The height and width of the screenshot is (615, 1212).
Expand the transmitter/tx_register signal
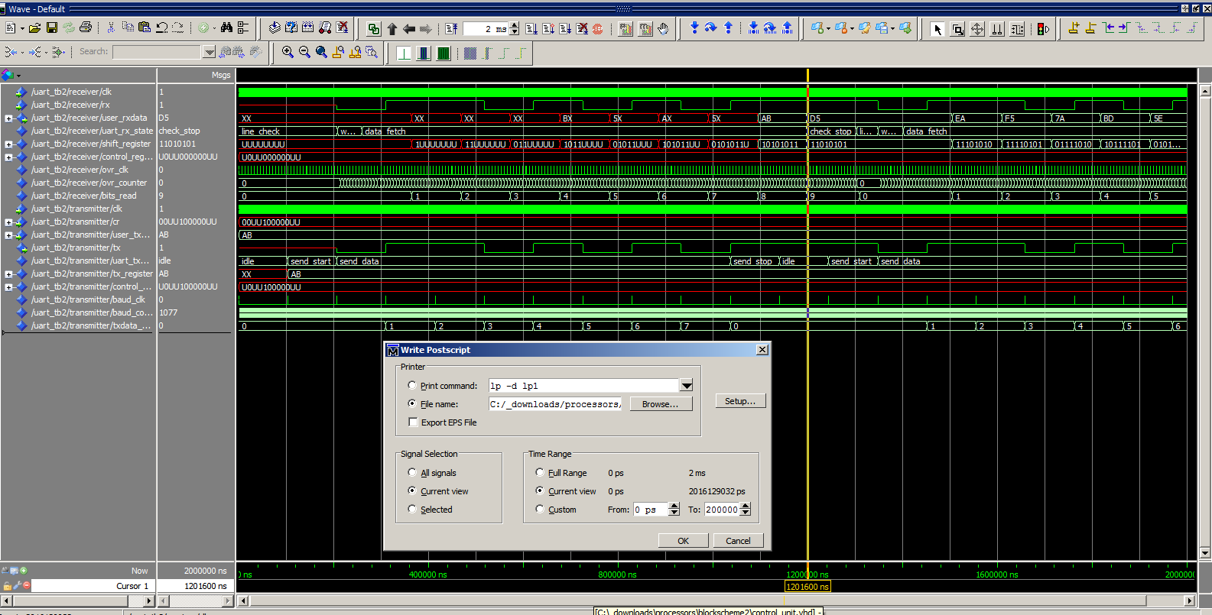(8, 274)
